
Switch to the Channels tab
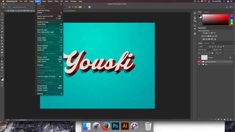(207, 43)
